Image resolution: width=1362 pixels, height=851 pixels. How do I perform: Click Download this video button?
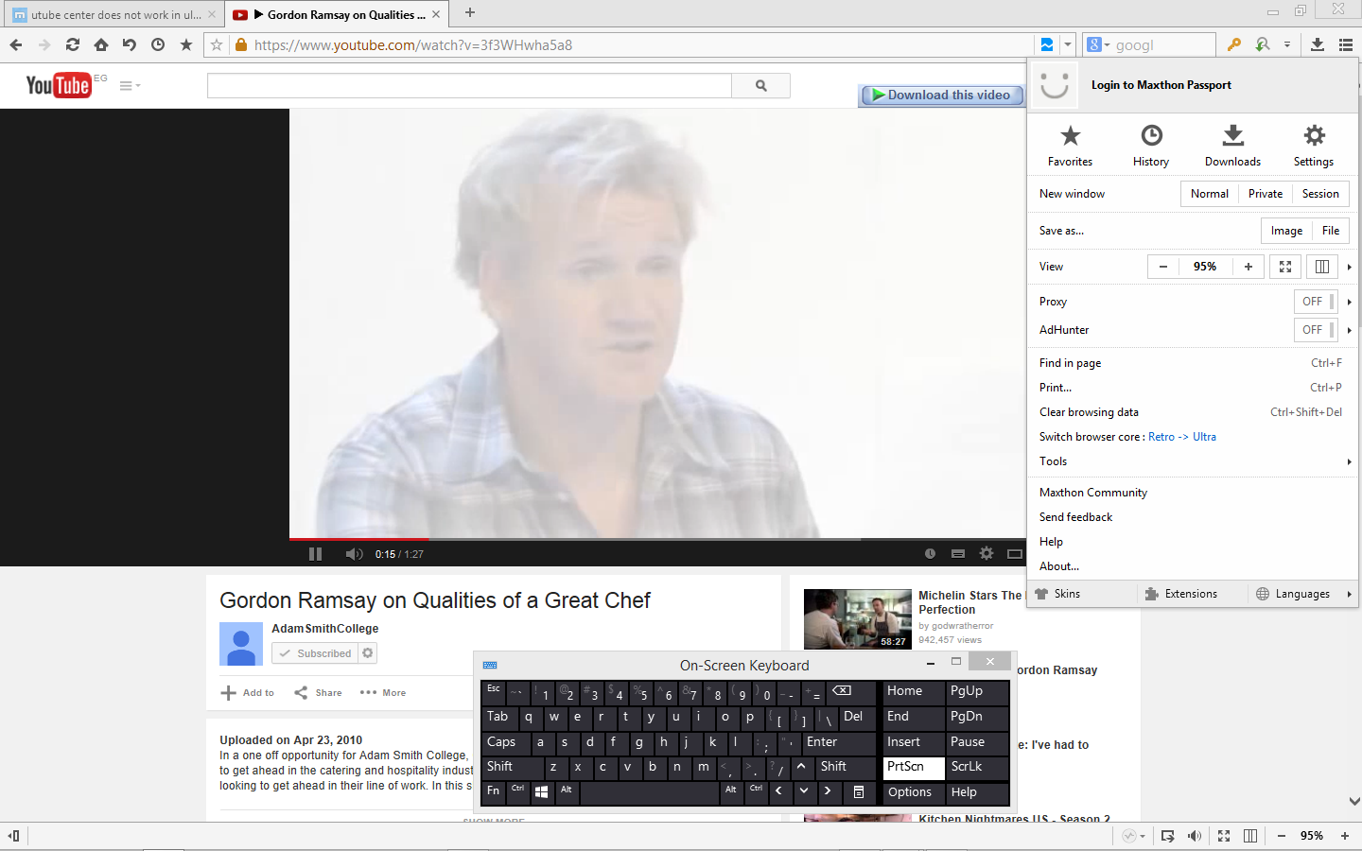coord(941,95)
